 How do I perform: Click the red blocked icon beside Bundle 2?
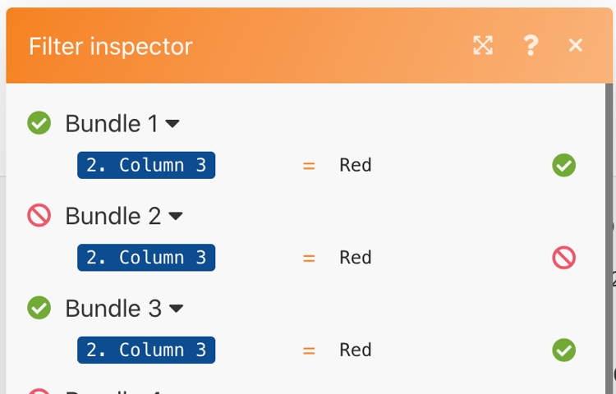pos(39,216)
